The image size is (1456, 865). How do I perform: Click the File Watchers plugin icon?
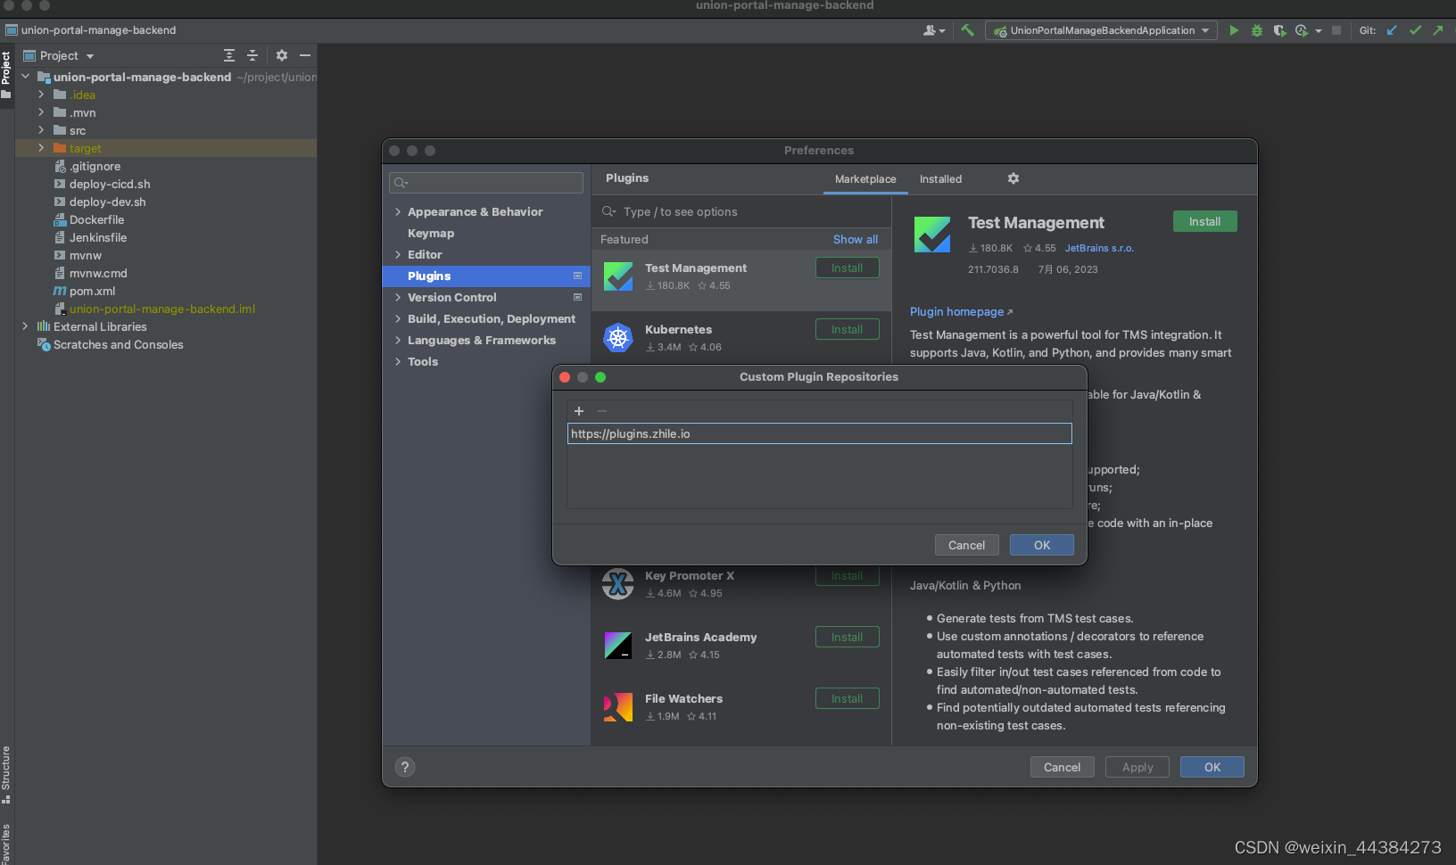[618, 707]
